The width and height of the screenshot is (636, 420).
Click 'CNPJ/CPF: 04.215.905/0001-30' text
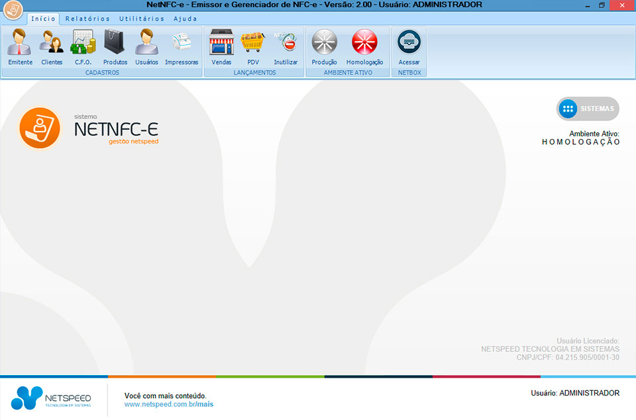pyautogui.click(x=568, y=357)
